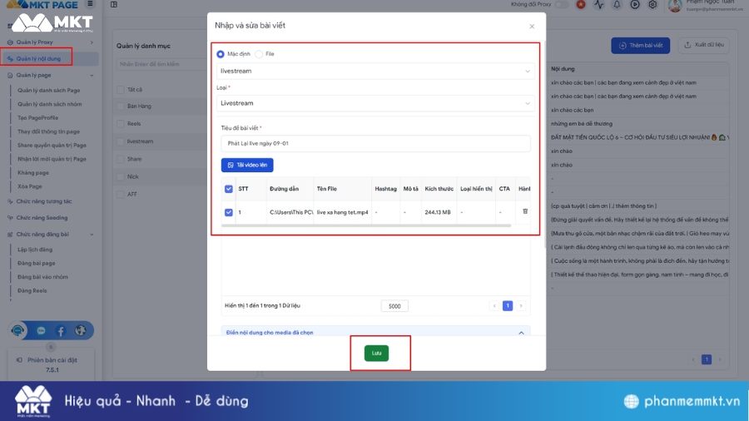749x421 pixels.
Task: Click the Phiên bản cài đặt icon
Action: (x=19, y=360)
